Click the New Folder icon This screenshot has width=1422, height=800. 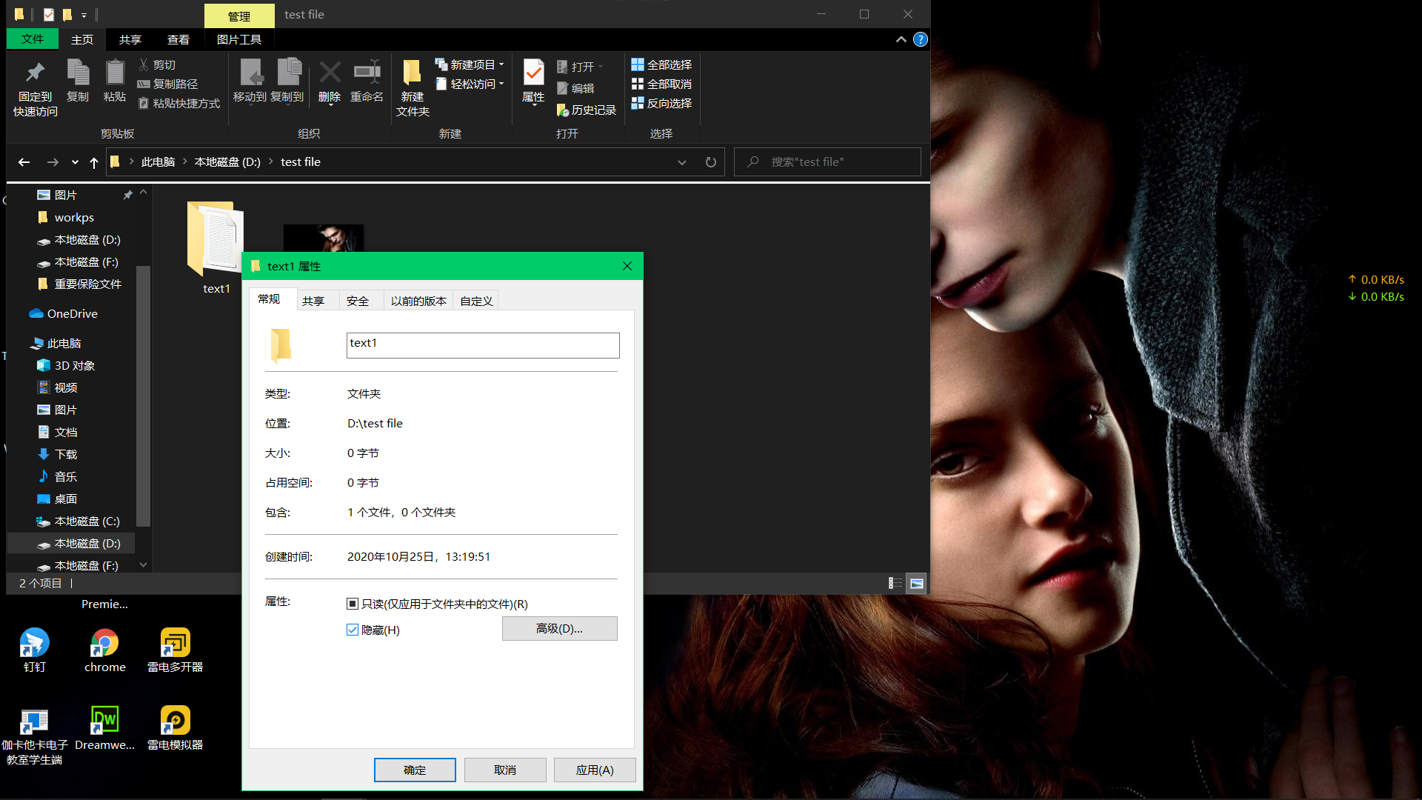pos(412,73)
